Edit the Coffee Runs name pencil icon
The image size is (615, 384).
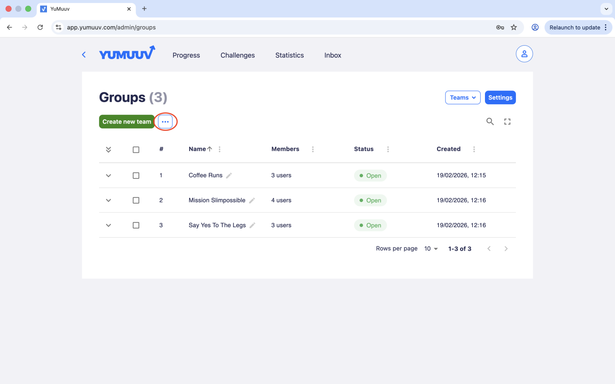point(229,175)
